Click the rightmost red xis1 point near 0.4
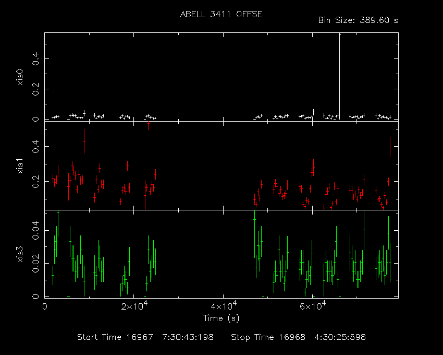 point(390,147)
